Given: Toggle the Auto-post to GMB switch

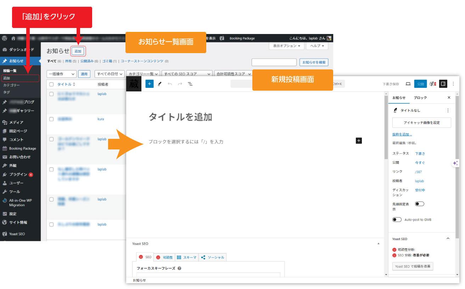Looking at the screenshot, I should (x=397, y=219).
